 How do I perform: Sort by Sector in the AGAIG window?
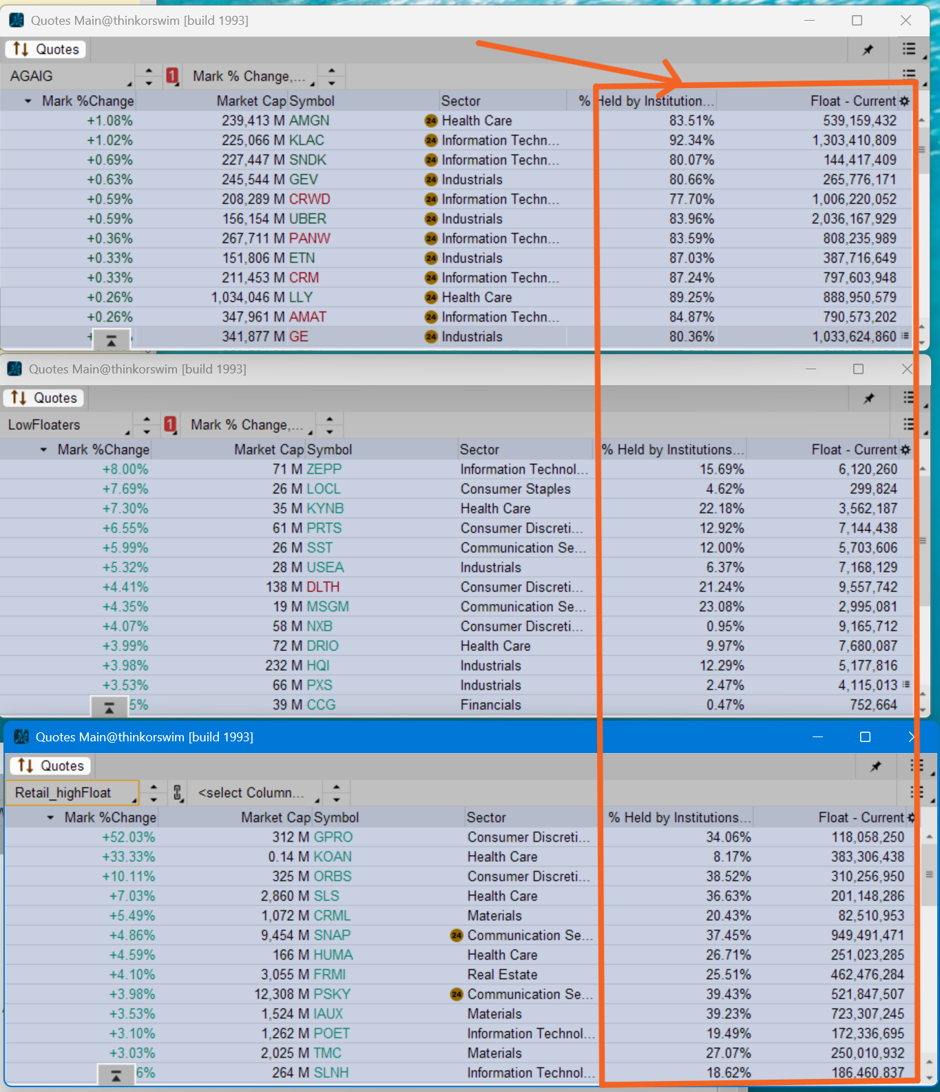coord(461,101)
